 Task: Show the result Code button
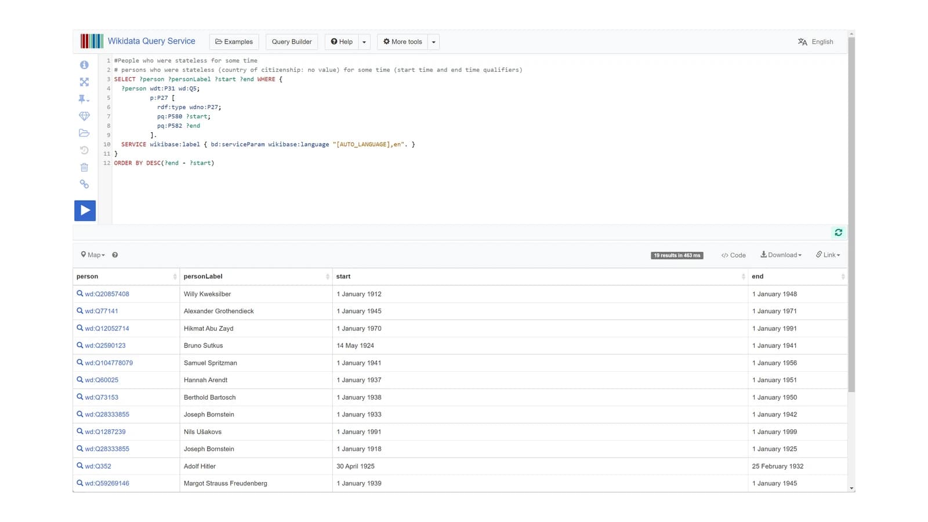click(733, 255)
